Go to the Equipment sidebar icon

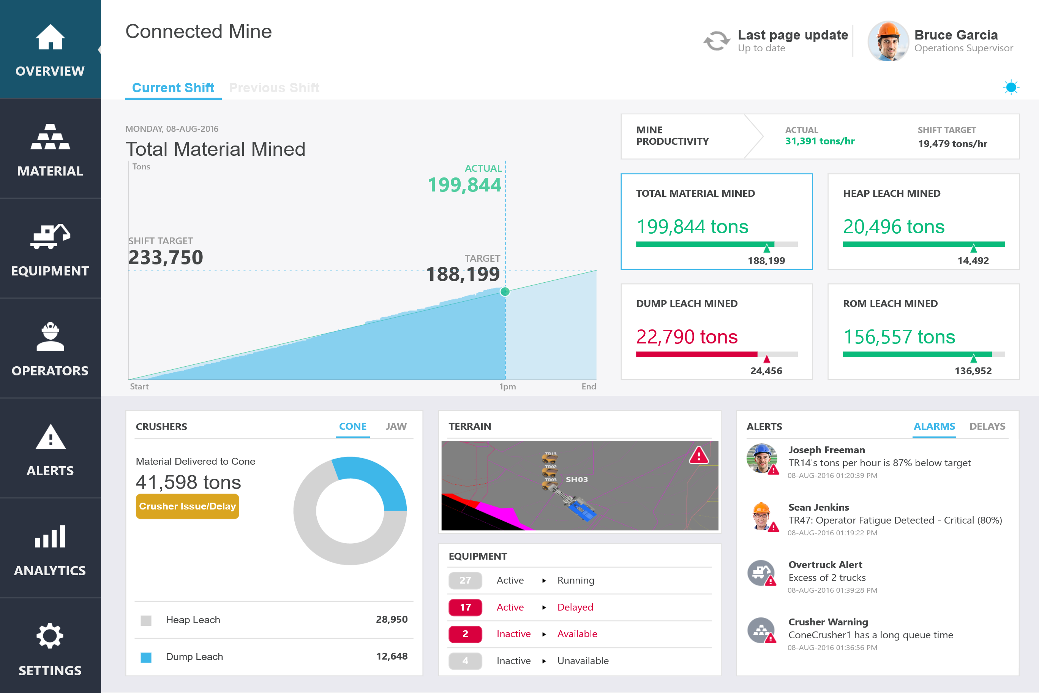pos(50,236)
